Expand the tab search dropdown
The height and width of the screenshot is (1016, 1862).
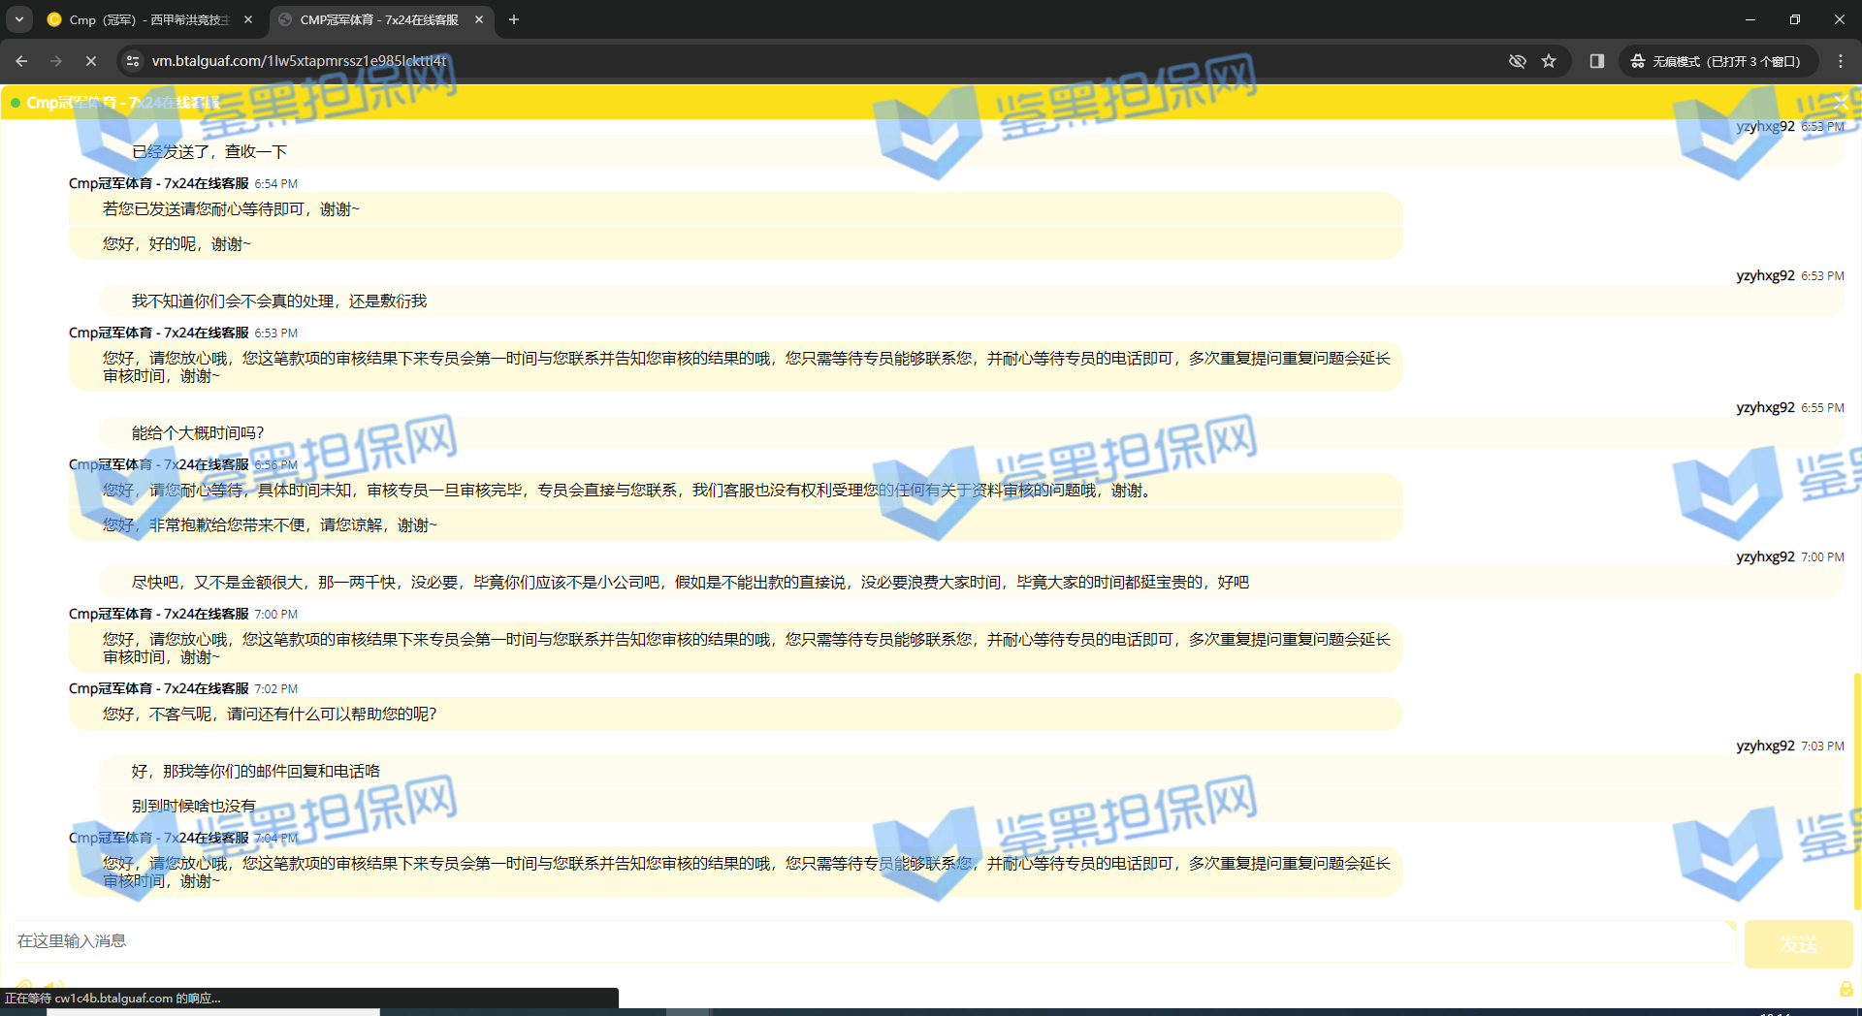pos(19,19)
